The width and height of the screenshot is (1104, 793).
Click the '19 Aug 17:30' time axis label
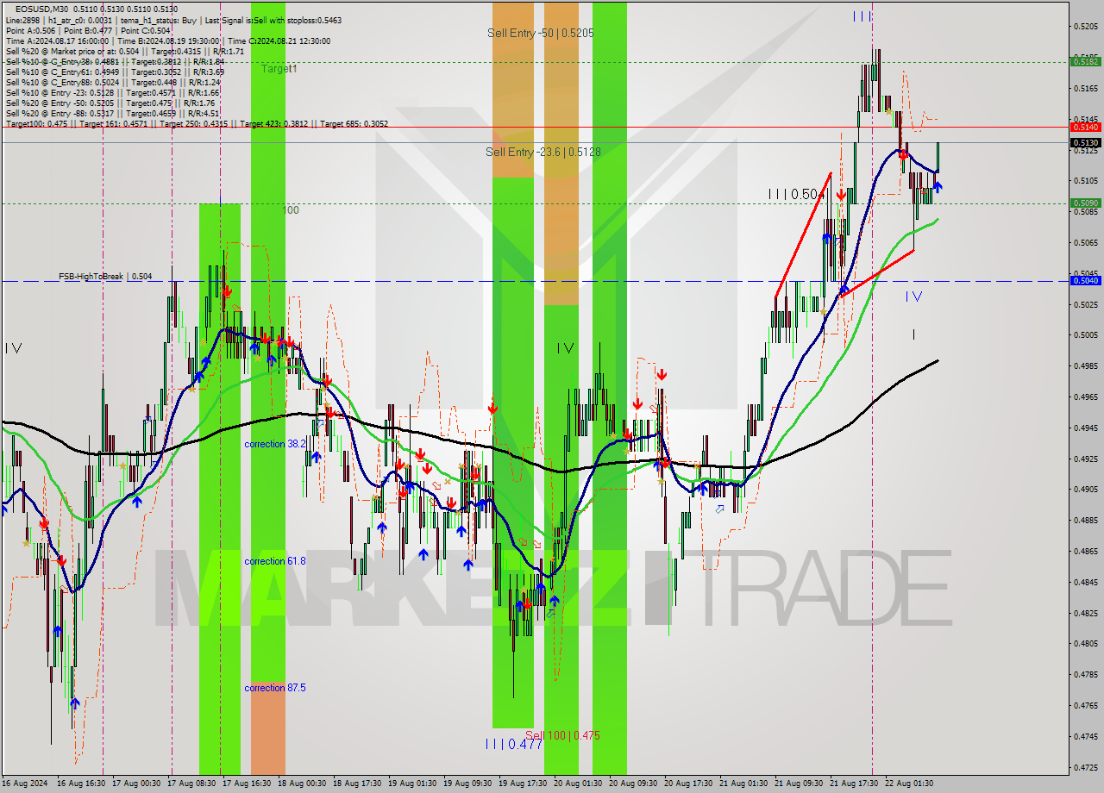click(x=523, y=784)
